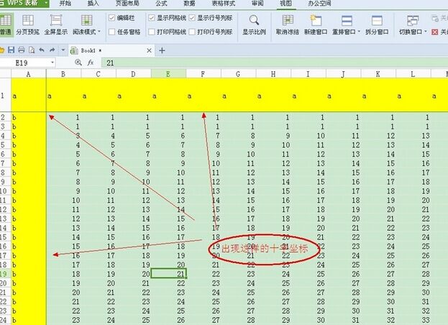Enable Print Row/Column Headers (打印行号列标)

pyautogui.click(x=192, y=32)
